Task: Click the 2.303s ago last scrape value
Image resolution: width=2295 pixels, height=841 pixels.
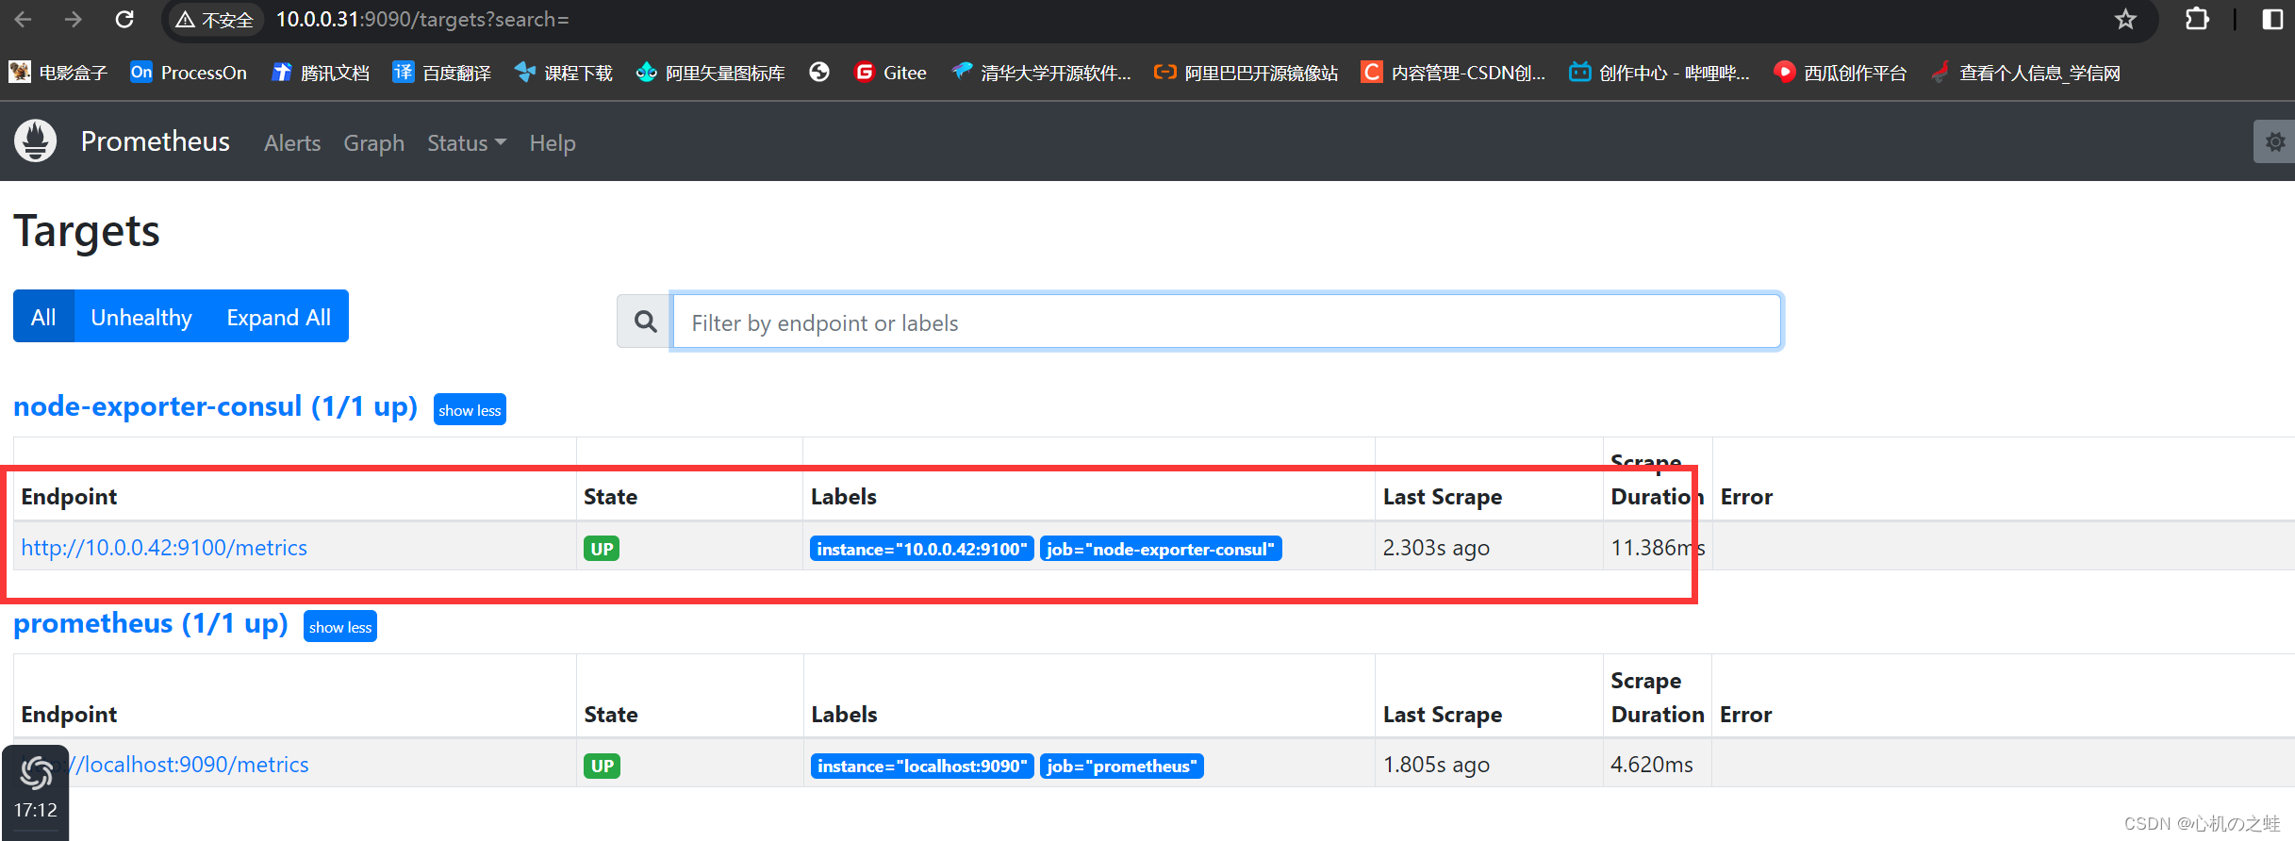Action: click(x=1436, y=548)
